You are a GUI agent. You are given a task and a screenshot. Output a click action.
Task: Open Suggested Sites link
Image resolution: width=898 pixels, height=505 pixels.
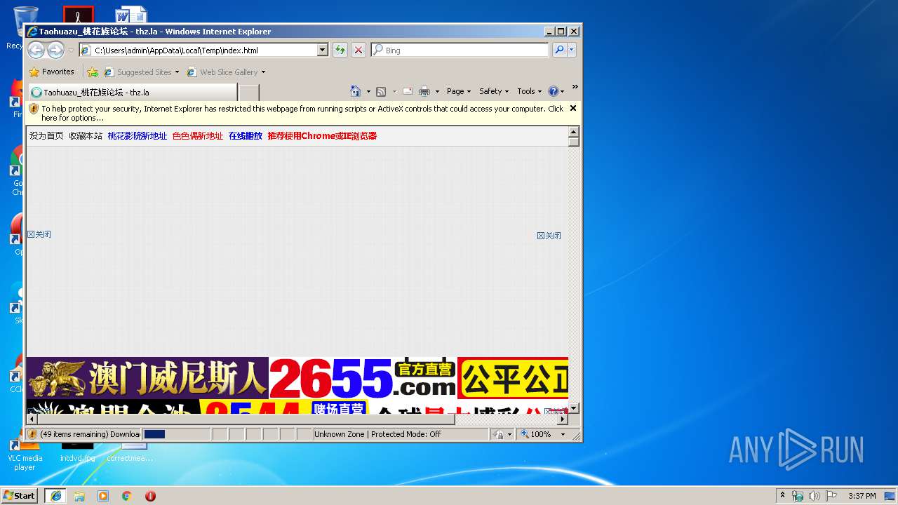tap(142, 72)
